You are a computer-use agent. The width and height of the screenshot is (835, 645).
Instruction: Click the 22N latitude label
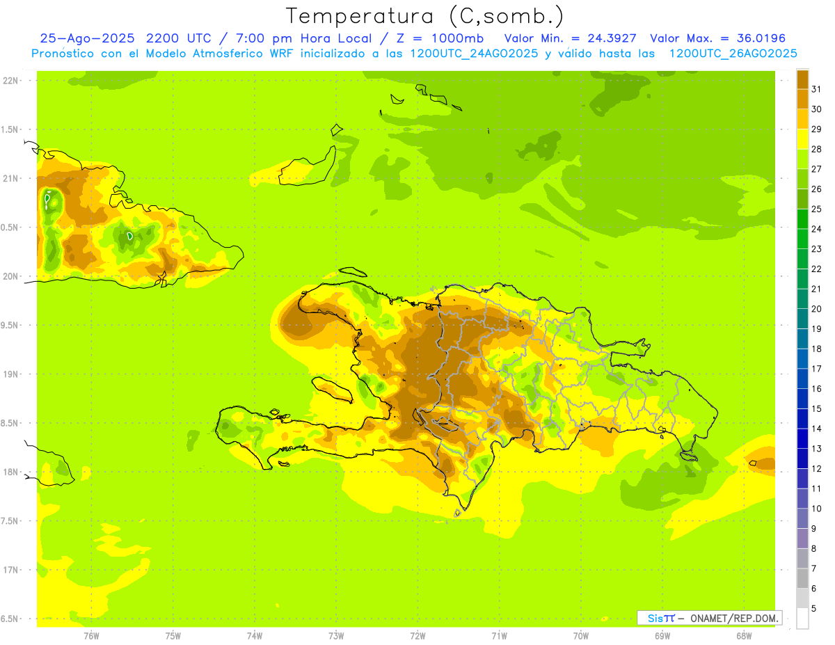pos(10,81)
